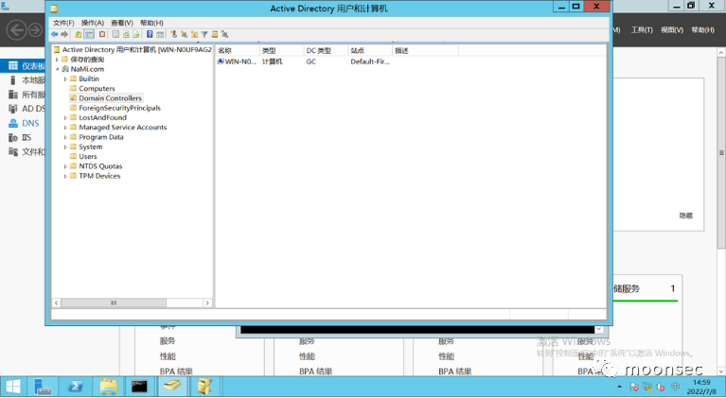
Task: Select the Active Directory root tree node
Action: [136, 50]
